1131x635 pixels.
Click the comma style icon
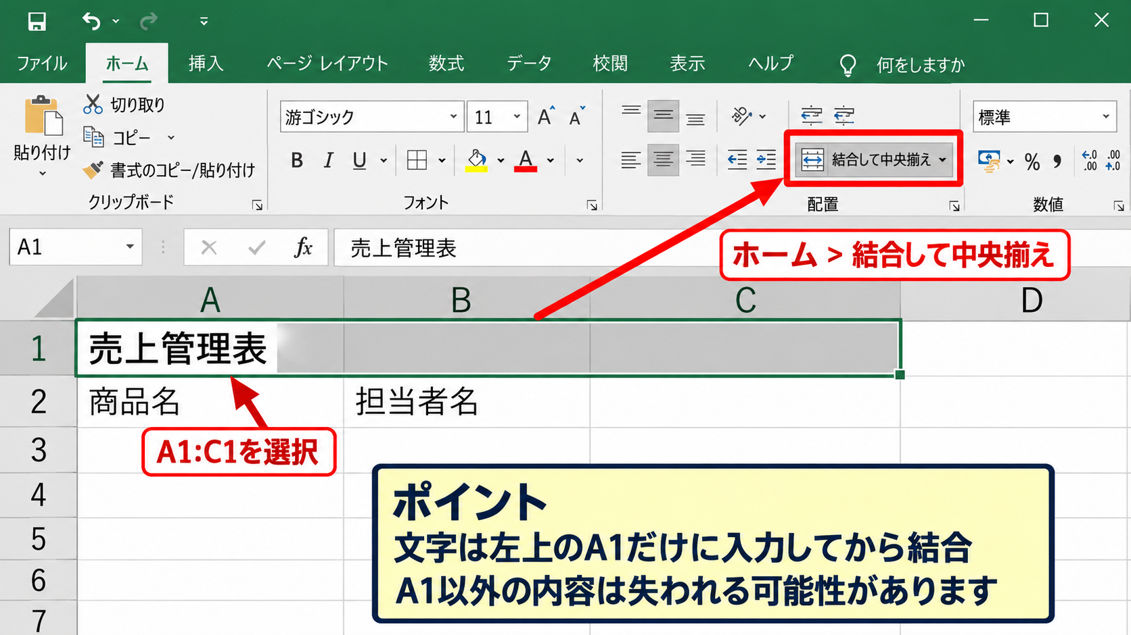click(x=1057, y=161)
